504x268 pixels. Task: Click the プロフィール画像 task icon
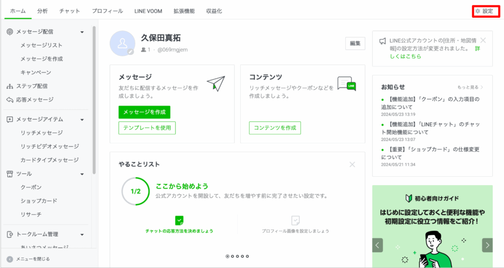pyautogui.click(x=295, y=220)
